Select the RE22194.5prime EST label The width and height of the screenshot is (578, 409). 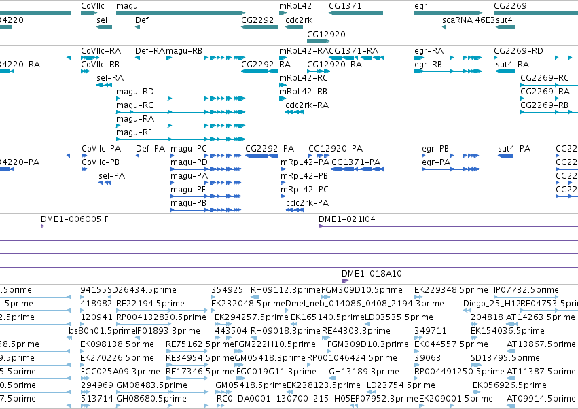[x=150, y=304]
